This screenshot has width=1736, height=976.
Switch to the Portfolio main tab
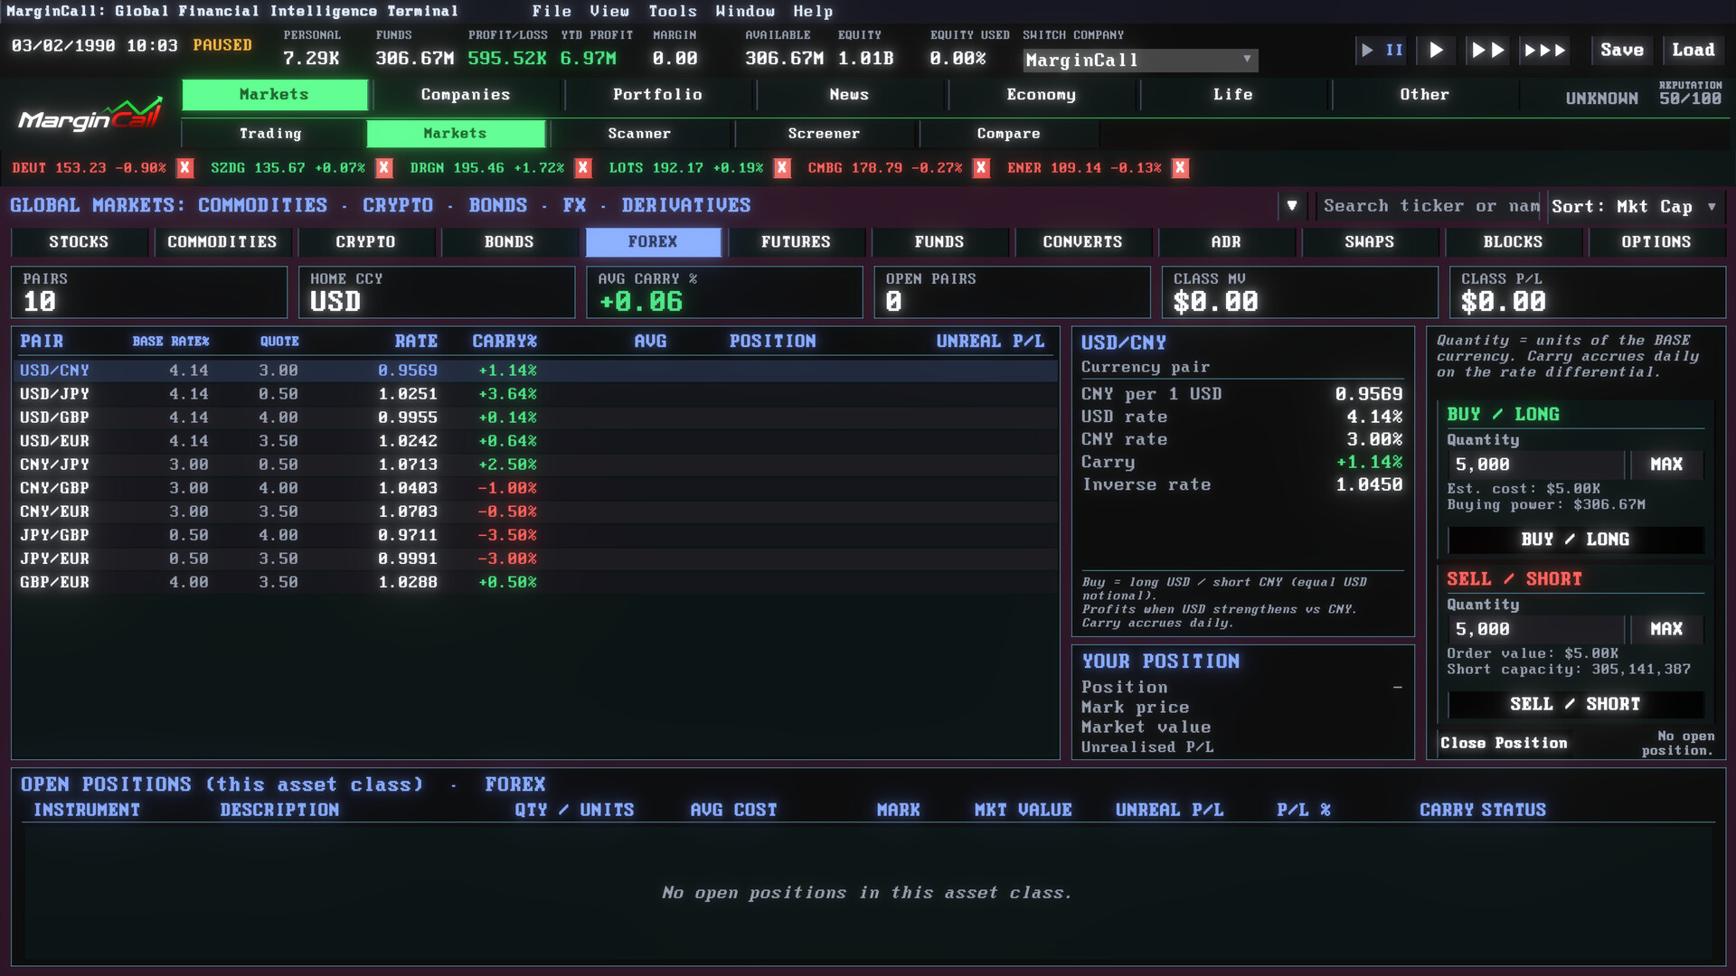pyautogui.click(x=657, y=95)
